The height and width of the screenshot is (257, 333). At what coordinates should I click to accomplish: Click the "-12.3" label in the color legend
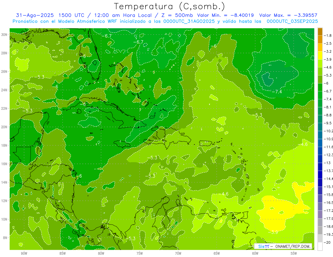pos(329,155)
